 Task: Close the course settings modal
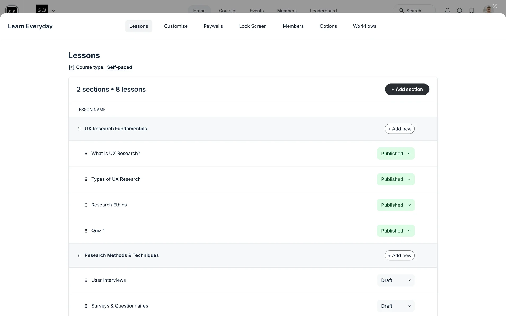[494, 6]
